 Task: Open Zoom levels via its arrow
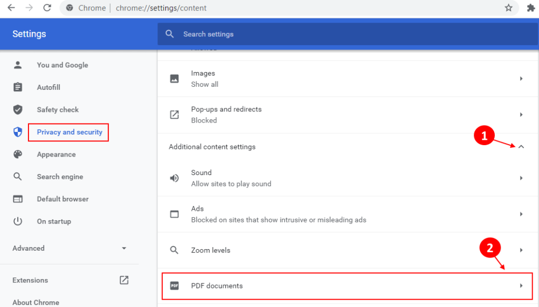click(521, 250)
